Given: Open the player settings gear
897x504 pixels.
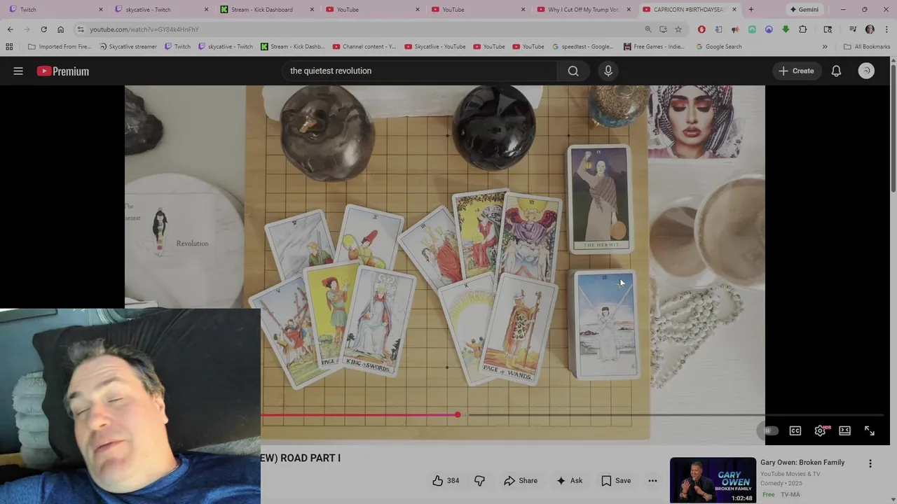Looking at the screenshot, I should [820, 430].
